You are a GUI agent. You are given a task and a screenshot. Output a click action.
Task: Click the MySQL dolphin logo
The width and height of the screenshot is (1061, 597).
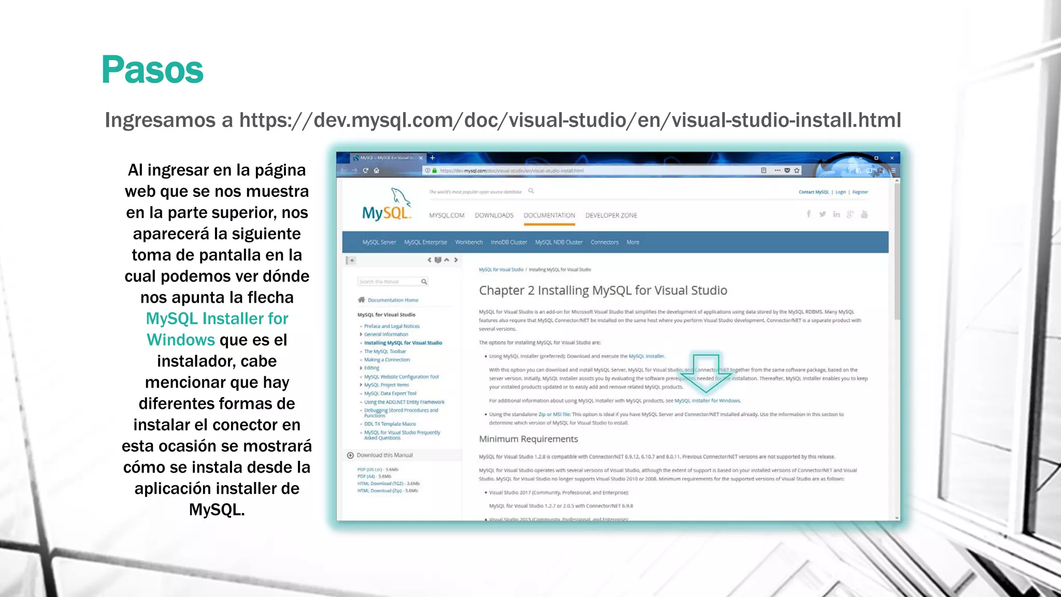tap(387, 204)
